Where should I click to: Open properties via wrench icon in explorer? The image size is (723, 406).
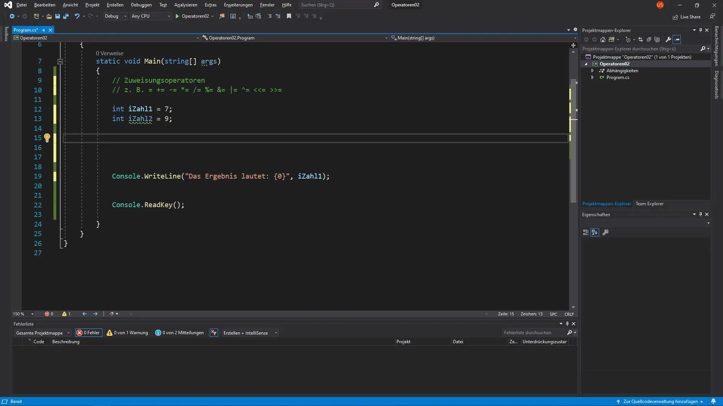[668, 39]
